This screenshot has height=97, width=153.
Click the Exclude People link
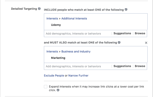(x=54, y=76)
